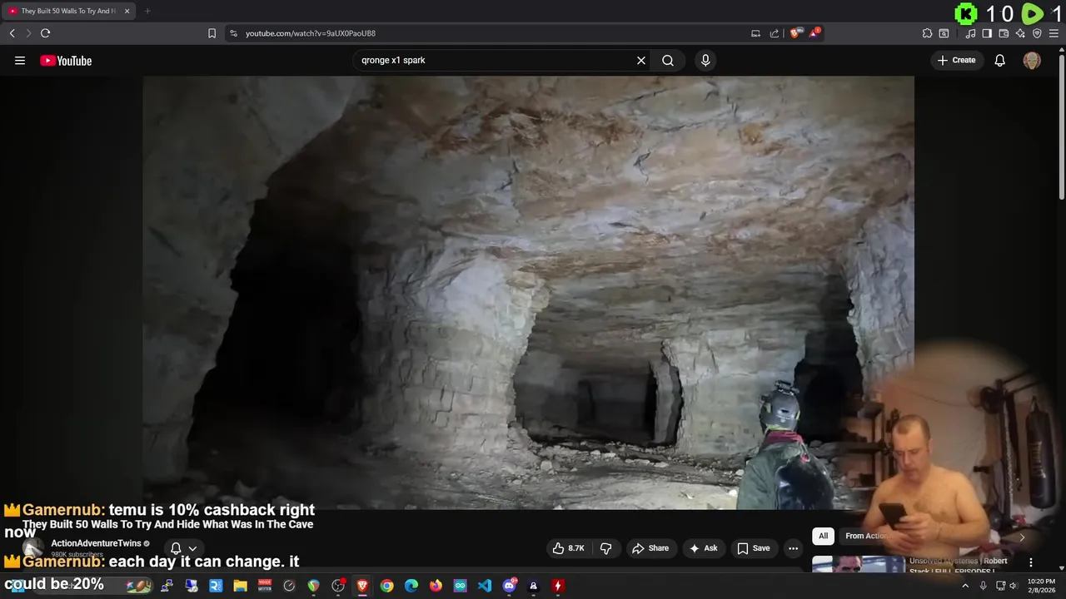This screenshot has width=1066, height=599.
Task: Open the Brave Shields lion icon
Action: tap(795, 33)
